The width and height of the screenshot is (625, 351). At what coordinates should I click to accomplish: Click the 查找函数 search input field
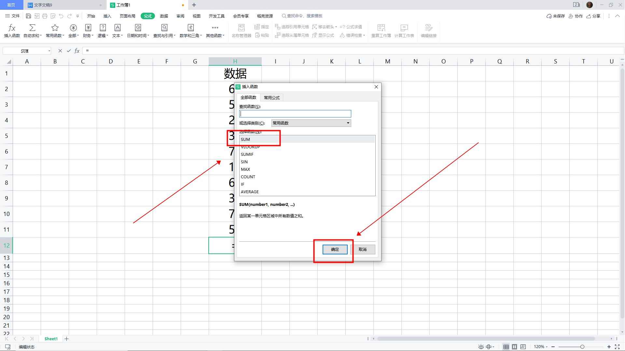(x=295, y=114)
